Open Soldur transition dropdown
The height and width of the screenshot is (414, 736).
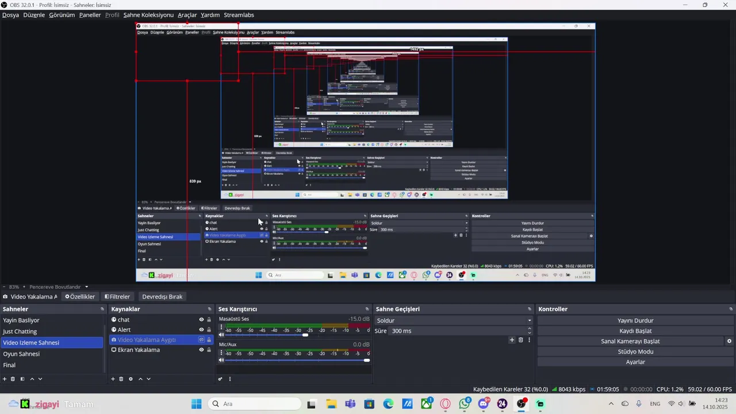[454, 320]
